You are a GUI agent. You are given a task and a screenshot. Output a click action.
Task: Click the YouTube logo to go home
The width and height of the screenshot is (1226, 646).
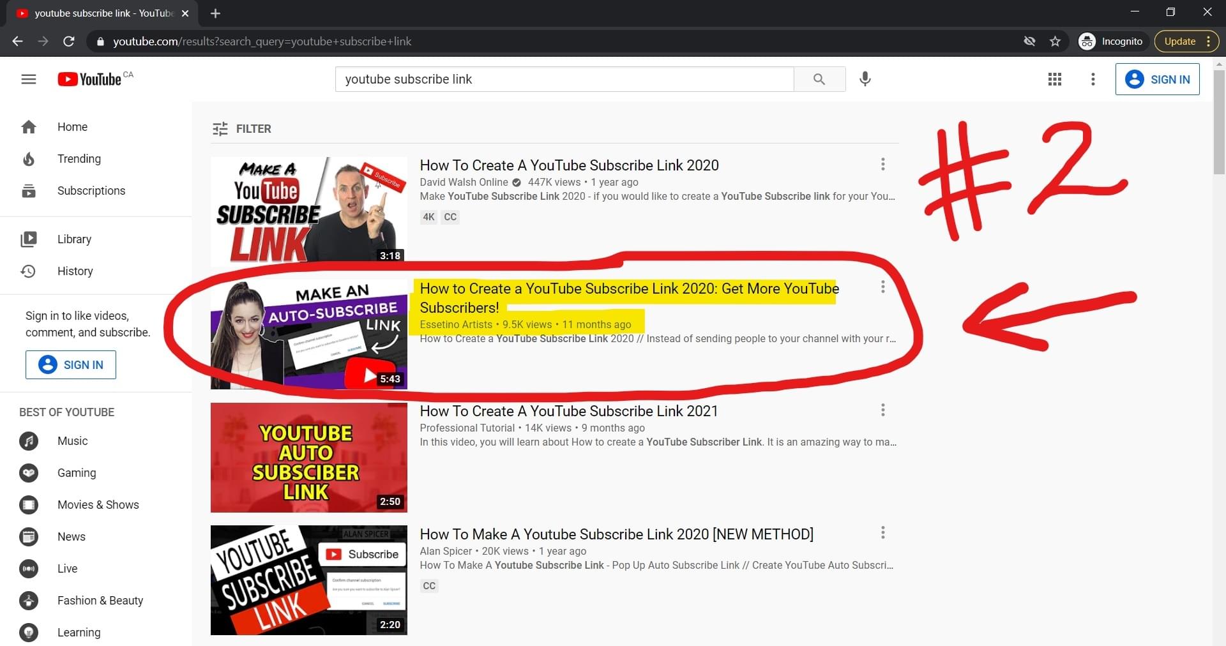click(x=89, y=79)
